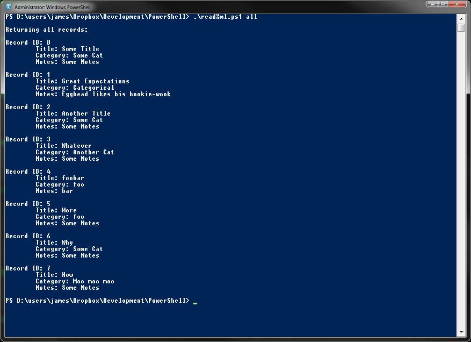Click the blinking cursor at the last prompt
471x342 pixels.
tap(195, 303)
